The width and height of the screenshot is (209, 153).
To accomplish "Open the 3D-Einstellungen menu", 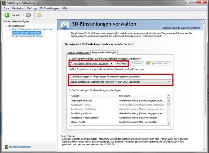I will [x=49, y=8].
